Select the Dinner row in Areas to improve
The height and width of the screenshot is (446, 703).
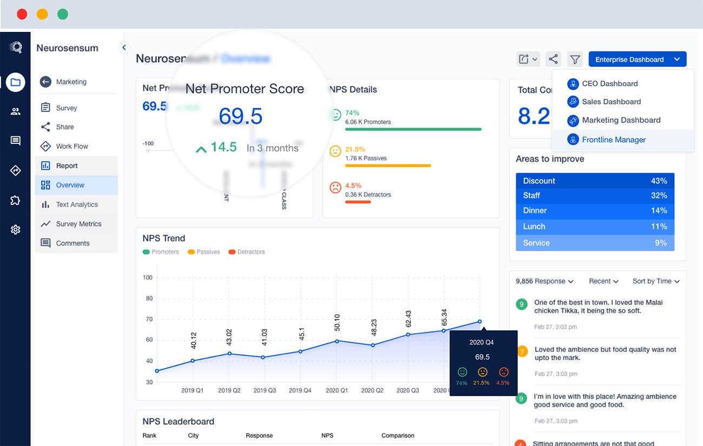(x=595, y=211)
